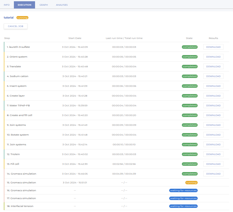This screenshot has height=212, width=233.
Task: Download results for Create layer step
Action: pos(213,96)
